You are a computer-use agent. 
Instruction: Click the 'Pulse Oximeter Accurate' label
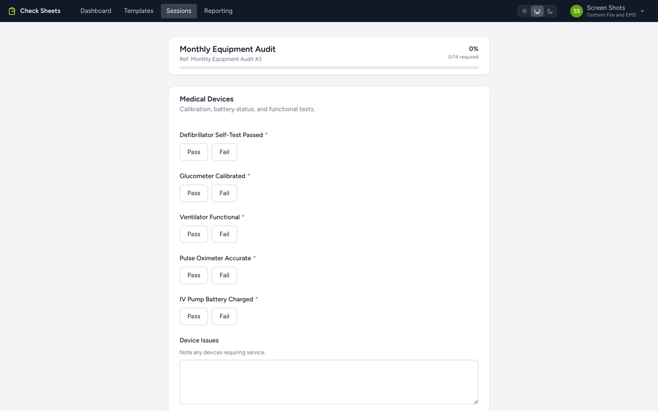click(215, 258)
